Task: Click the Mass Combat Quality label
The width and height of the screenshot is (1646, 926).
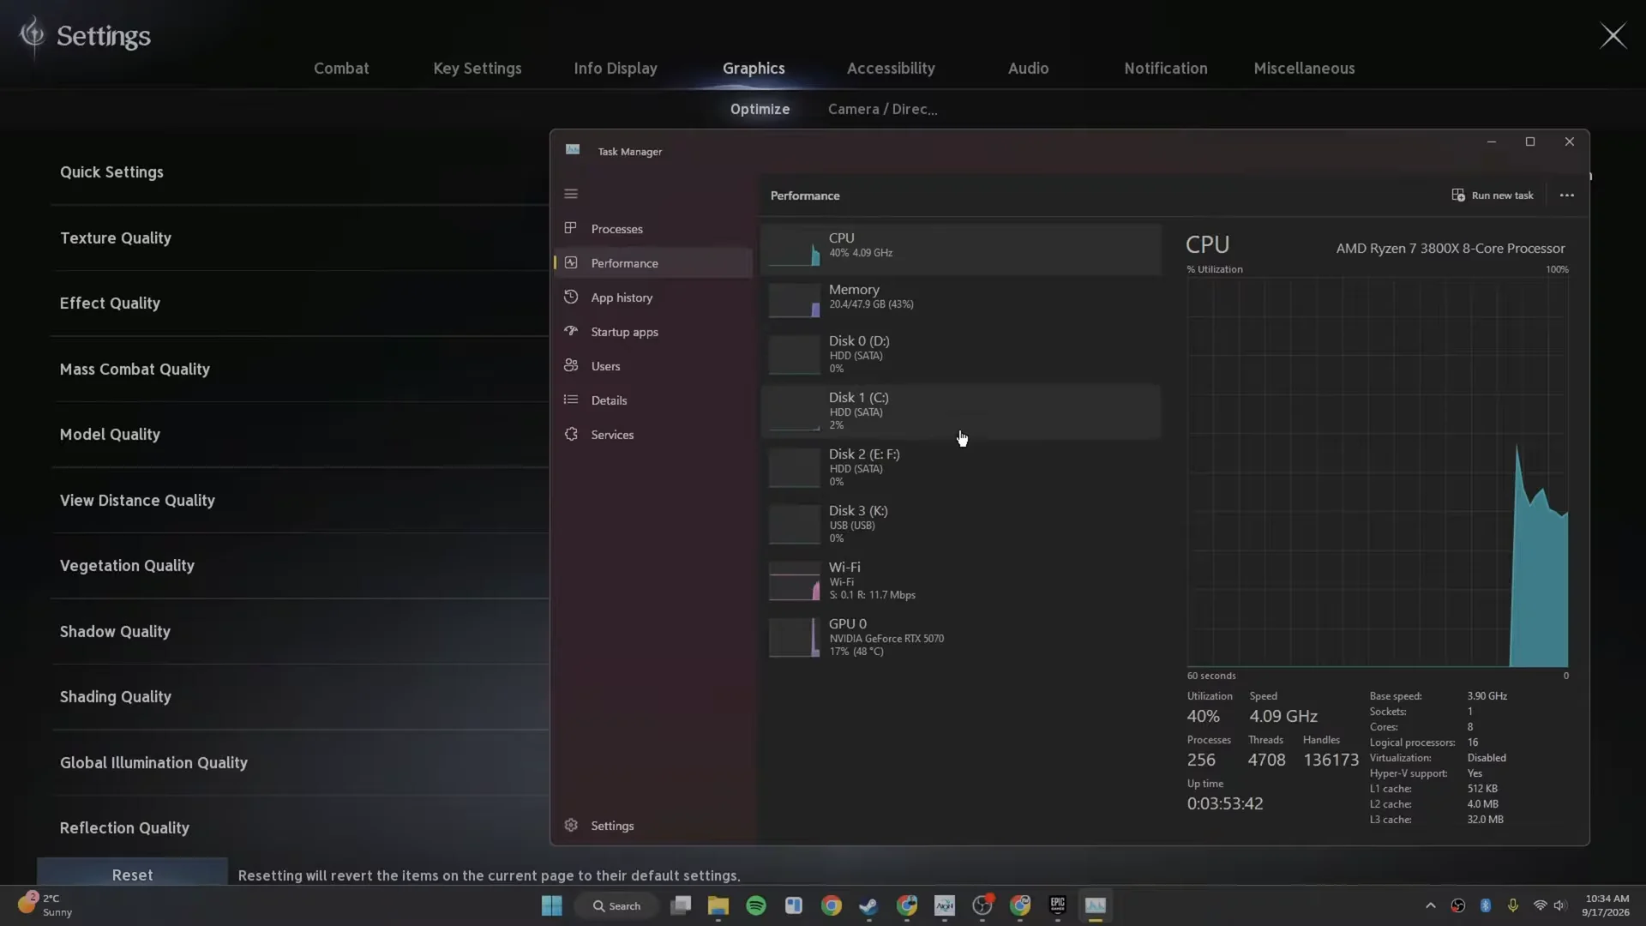Action: coord(135,370)
